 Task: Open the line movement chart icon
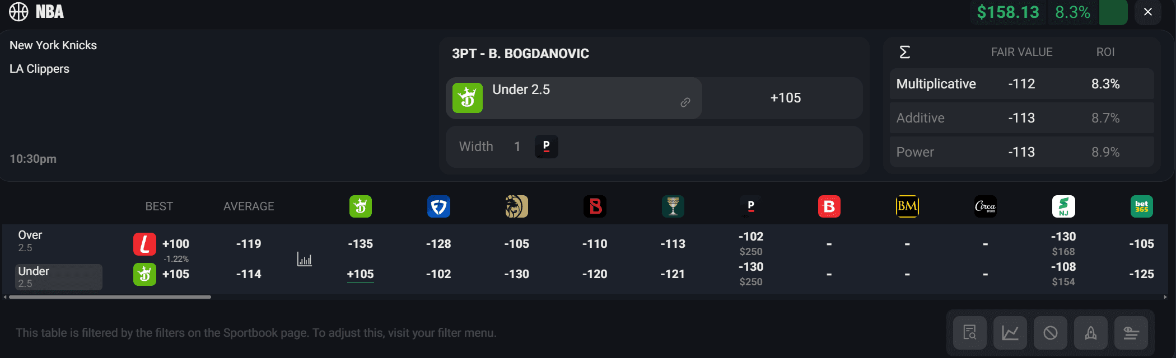point(1010,333)
